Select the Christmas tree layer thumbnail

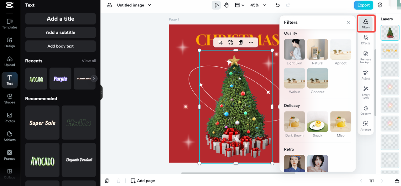tap(390, 33)
